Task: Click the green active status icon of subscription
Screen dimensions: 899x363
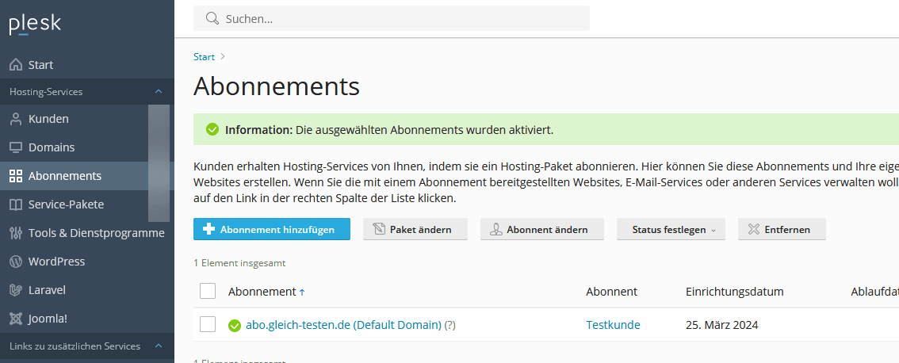Action: tap(234, 325)
